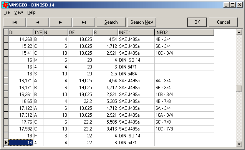Select the DI cell 16,361
This screenshot has height=150, width=245.
[x=21, y=95]
